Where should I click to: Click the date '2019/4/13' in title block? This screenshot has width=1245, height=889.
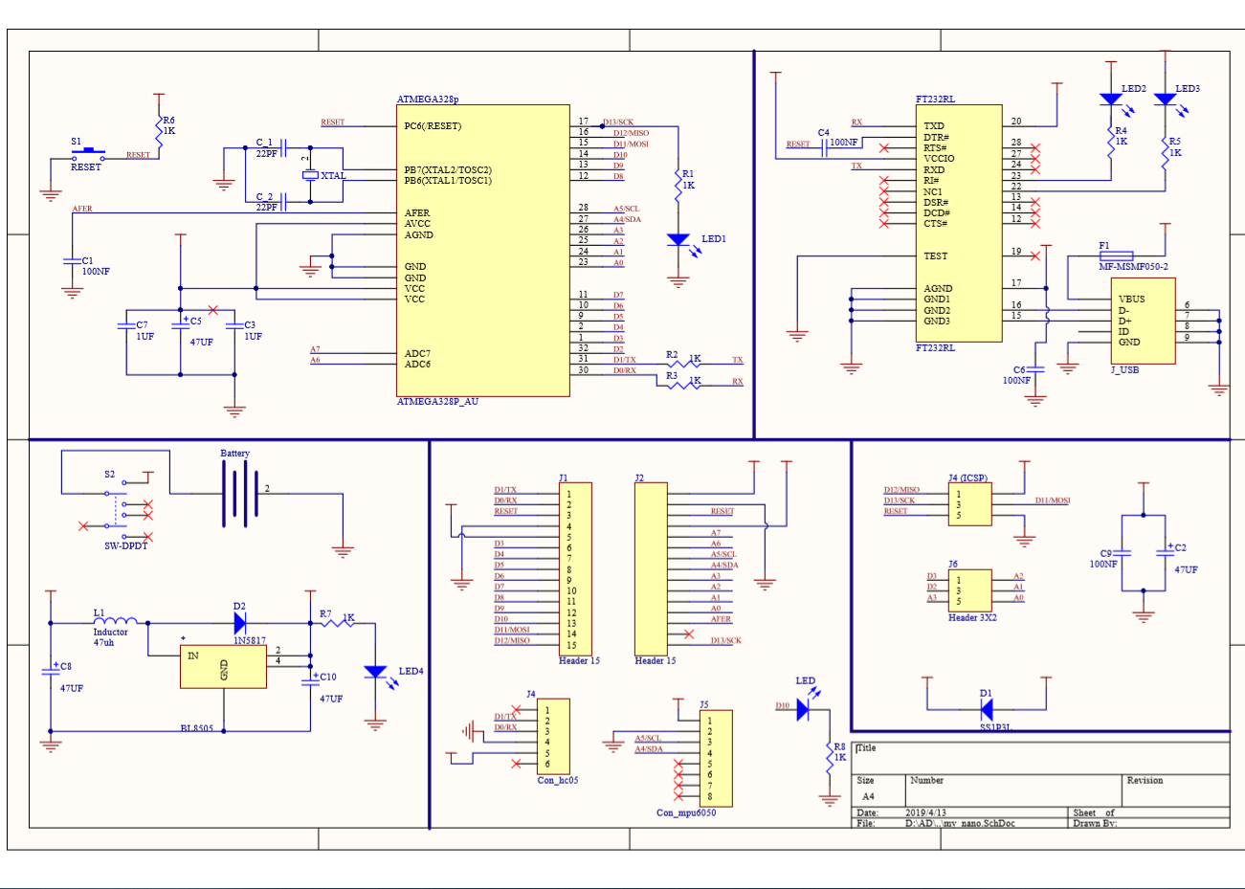(925, 813)
